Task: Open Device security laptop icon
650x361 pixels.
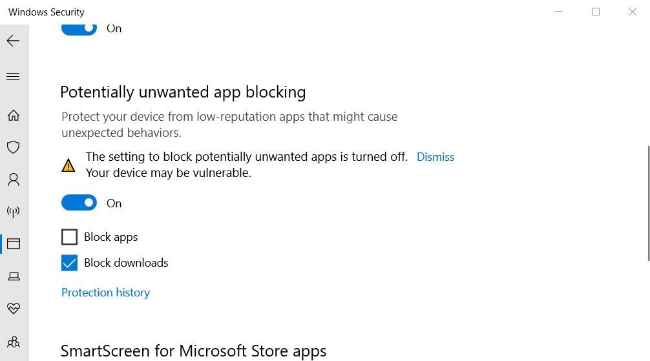Action: coord(13,276)
